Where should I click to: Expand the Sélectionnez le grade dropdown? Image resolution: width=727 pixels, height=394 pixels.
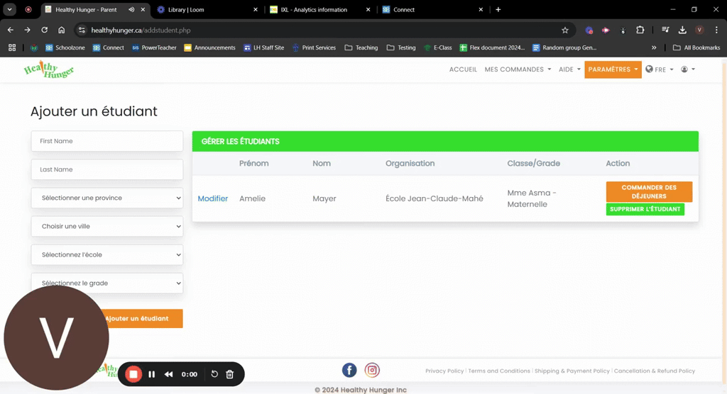(x=107, y=283)
